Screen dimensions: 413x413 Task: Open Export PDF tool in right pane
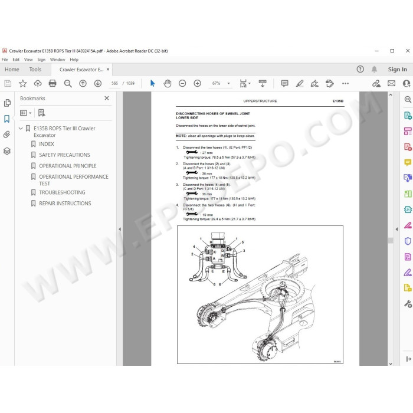pos(408,116)
